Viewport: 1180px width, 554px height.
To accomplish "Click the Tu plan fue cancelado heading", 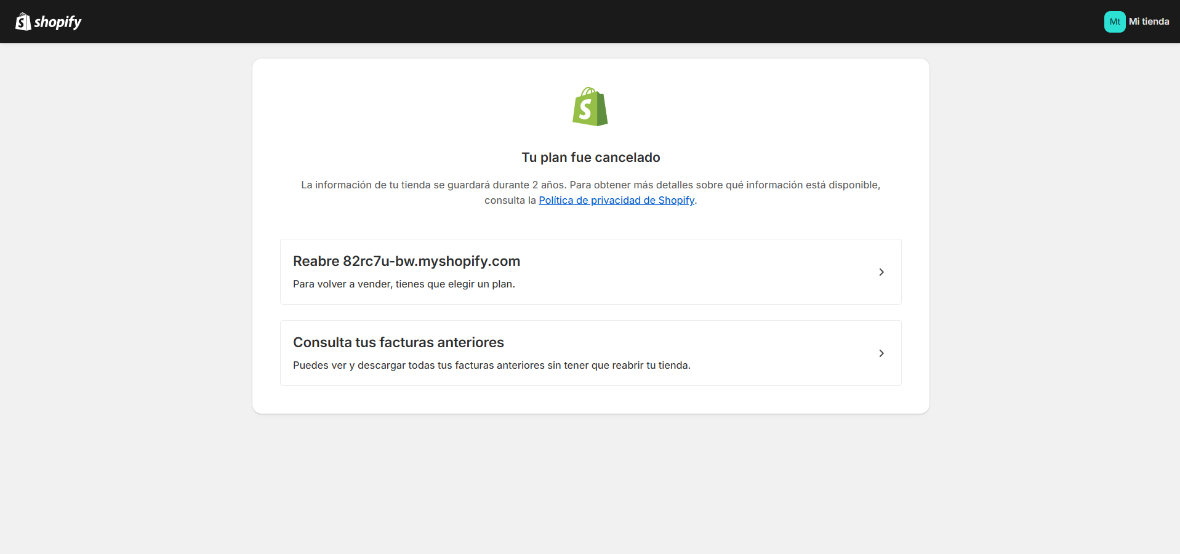I will pos(591,157).
